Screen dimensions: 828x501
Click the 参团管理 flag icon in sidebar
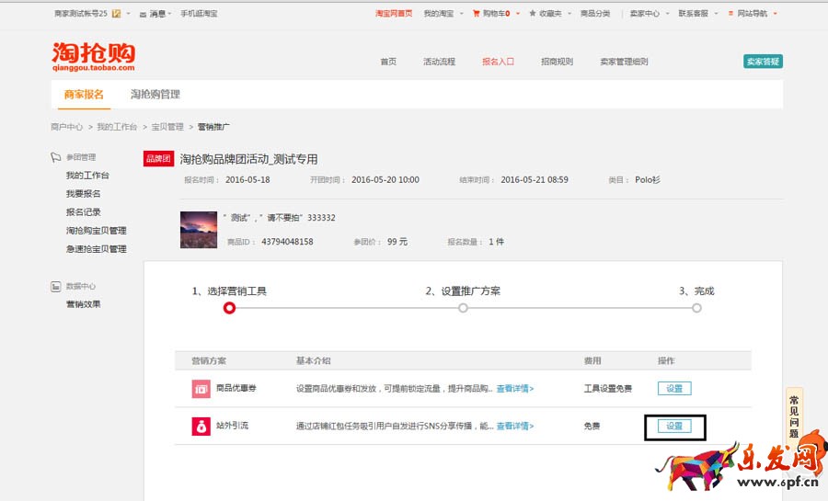[56, 157]
